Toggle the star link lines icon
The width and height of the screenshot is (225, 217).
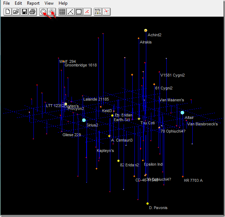click(x=70, y=12)
